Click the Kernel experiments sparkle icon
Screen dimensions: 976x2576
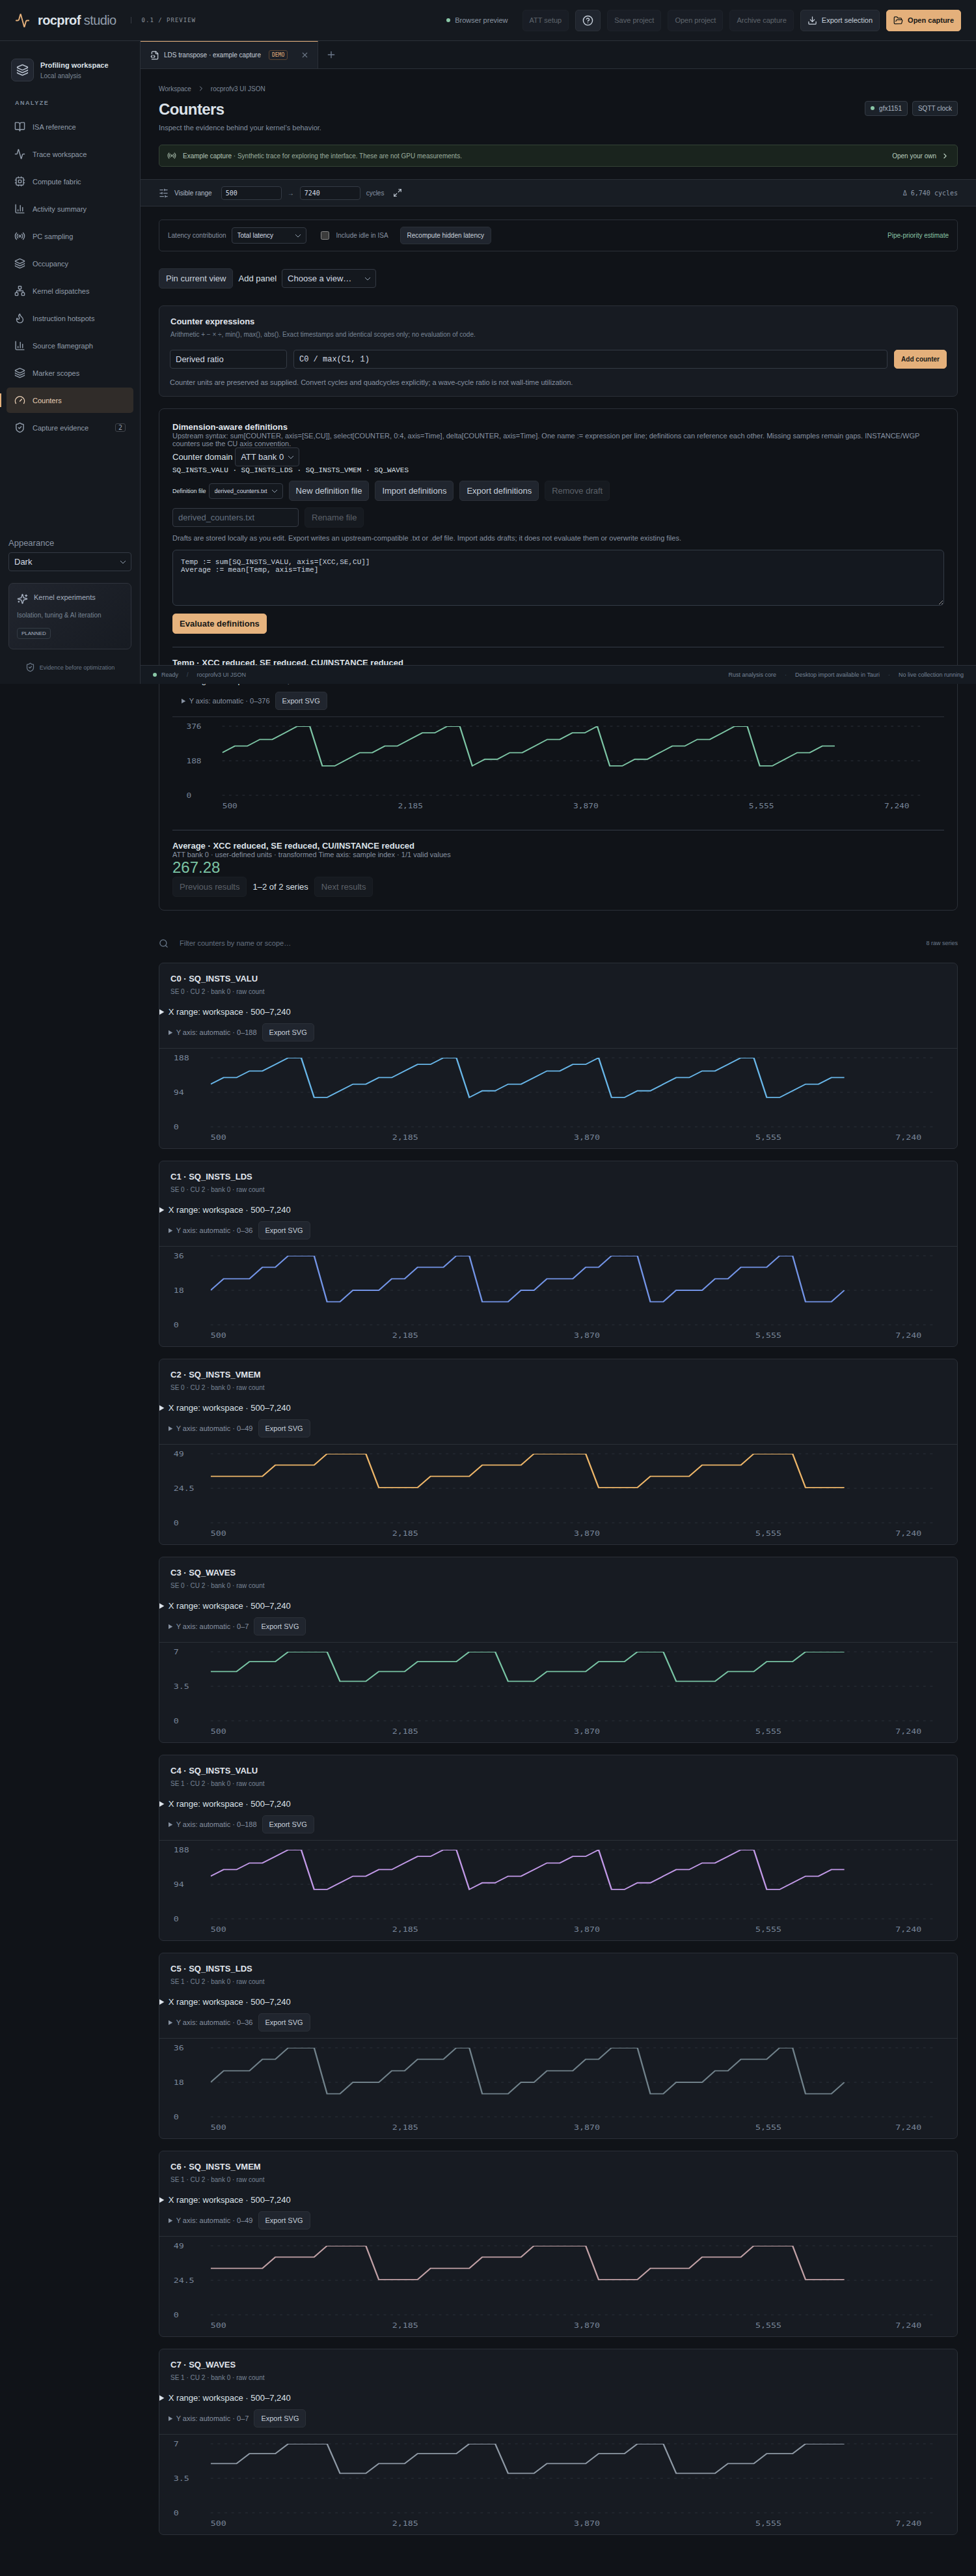[x=22, y=598]
